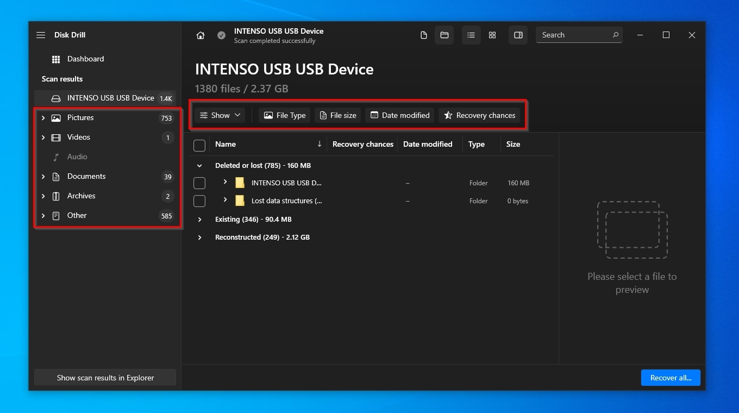Expand the Reconstructed (249) group

(x=199, y=237)
